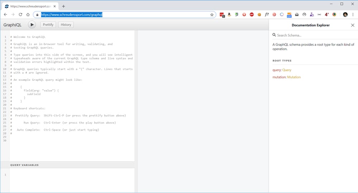Click the Documentation Explorer title
This screenshot has width=358, height=193.
(310, 25)
